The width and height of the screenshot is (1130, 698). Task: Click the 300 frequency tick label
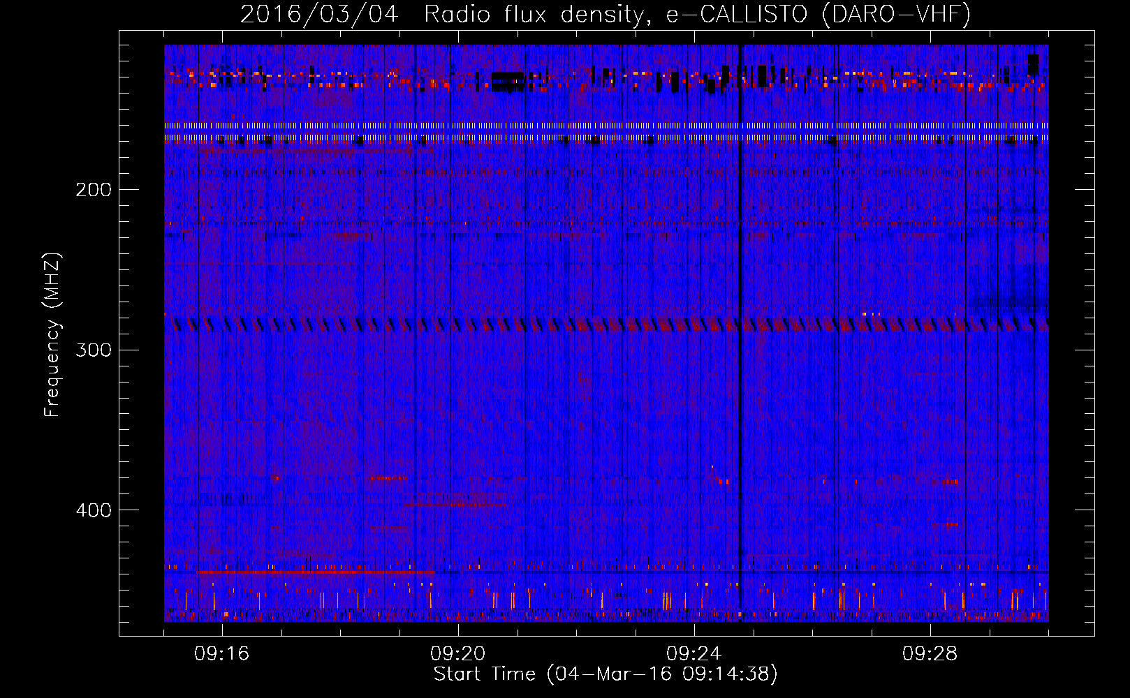click(x=94, y=350)
